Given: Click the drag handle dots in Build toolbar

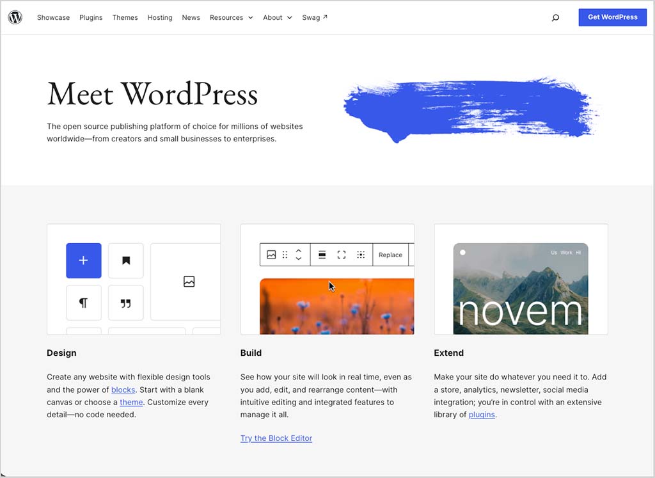Looking at the screenshot, I should pyautogui.click(x=285, y=255).
